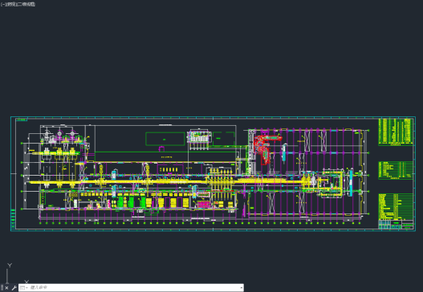Image resolution: width=423 pixels, height=292 pixels.
Task: Close the command line window
Action: [x=6, y=288]
